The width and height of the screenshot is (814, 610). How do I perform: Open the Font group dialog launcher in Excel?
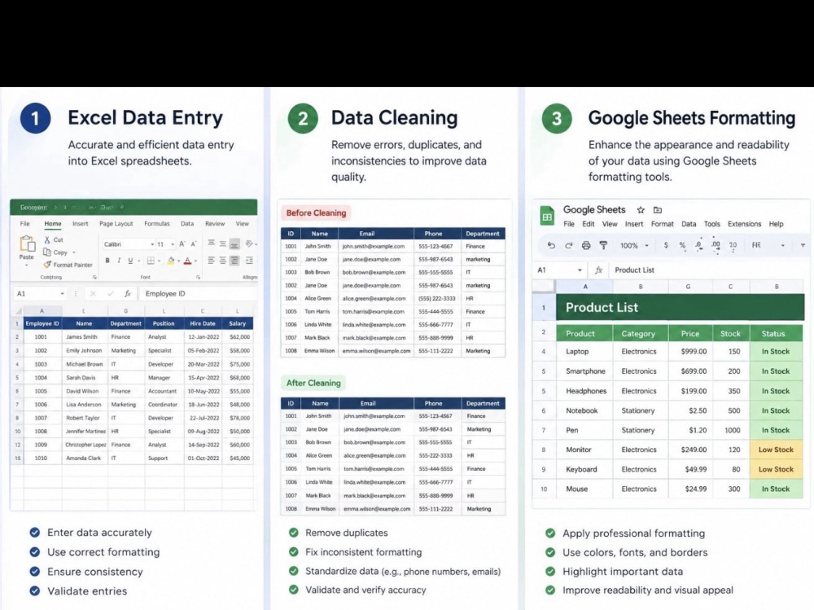coord(199,278)
